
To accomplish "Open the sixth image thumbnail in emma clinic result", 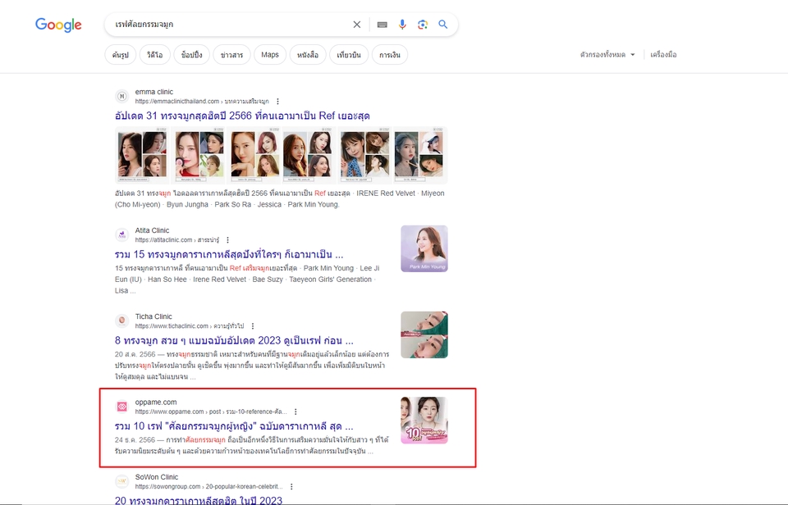I will tap(420, 155).
